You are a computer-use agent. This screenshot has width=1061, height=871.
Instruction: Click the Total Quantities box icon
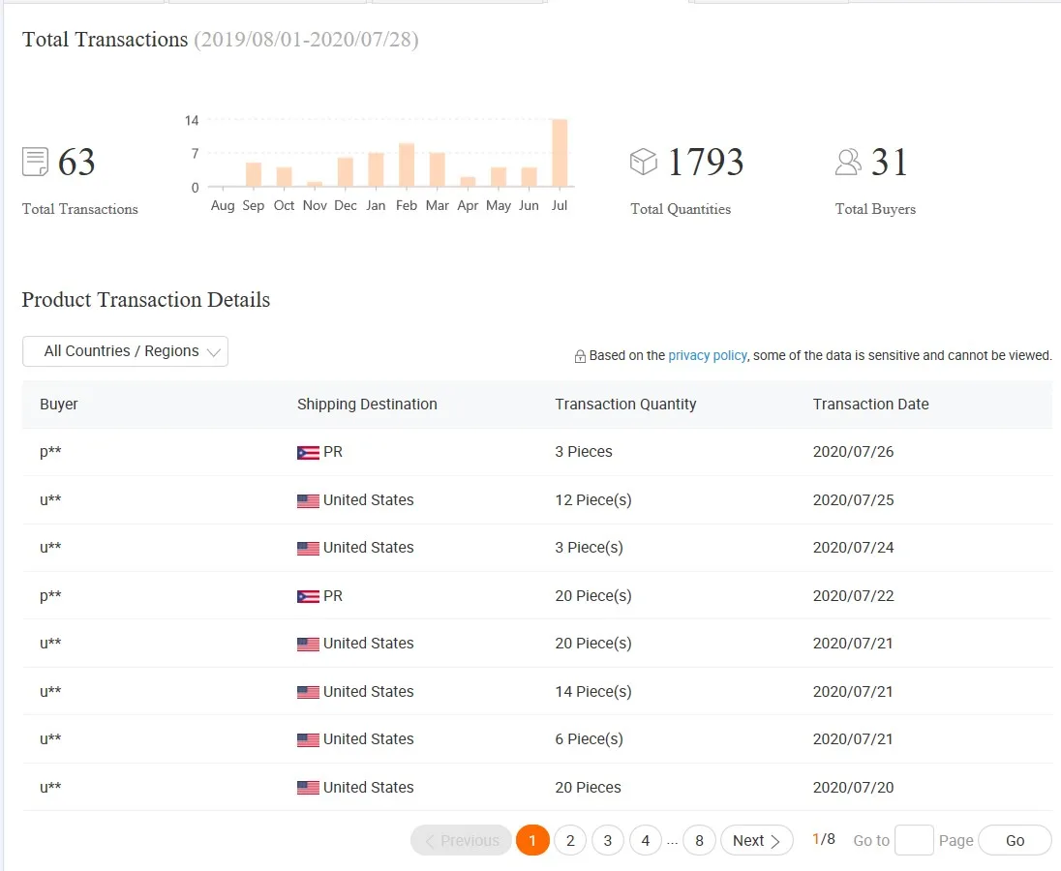point(644,162)
